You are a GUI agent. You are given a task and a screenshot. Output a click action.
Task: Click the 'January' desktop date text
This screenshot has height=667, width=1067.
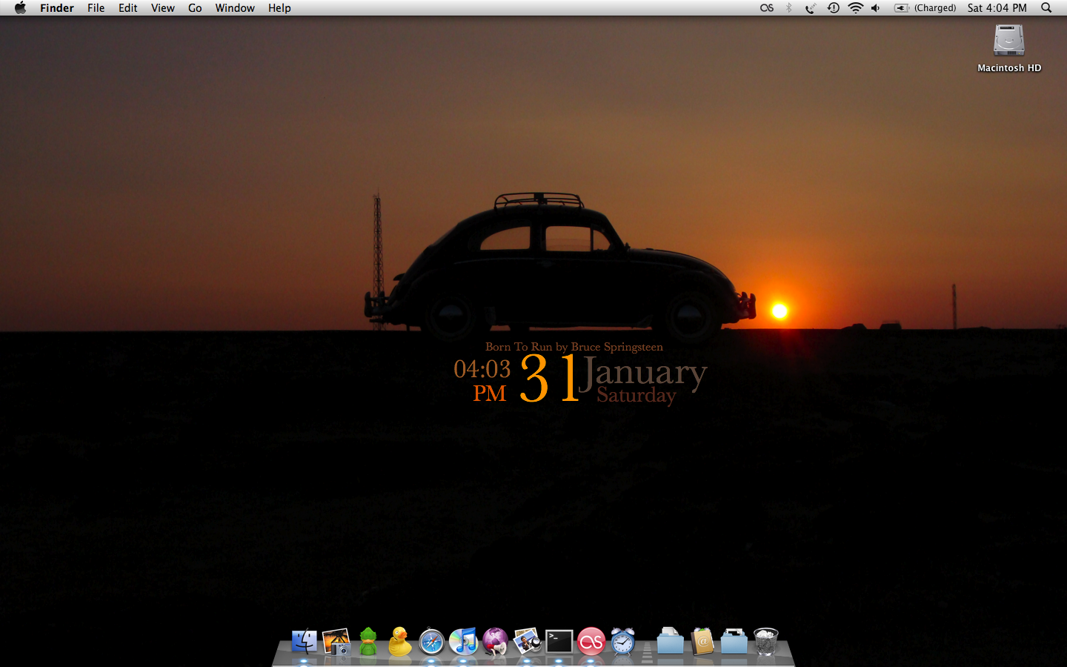(x=643, y=373)
